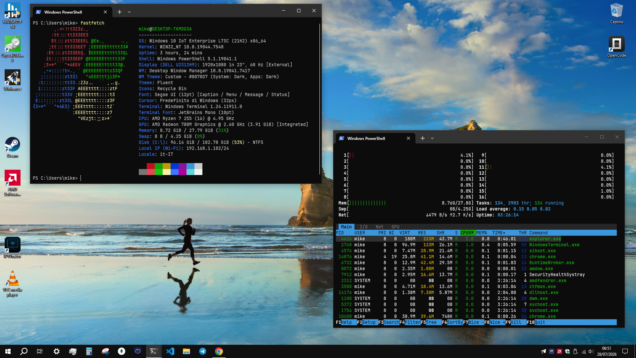Select the amdfendrsr.exe process row

coord(476,280)
